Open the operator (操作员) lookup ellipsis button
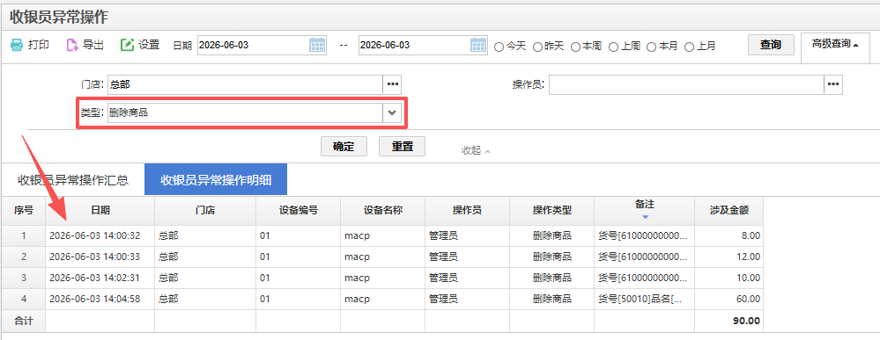The height and width of the screenshot is (340, 880). [833, 84]
